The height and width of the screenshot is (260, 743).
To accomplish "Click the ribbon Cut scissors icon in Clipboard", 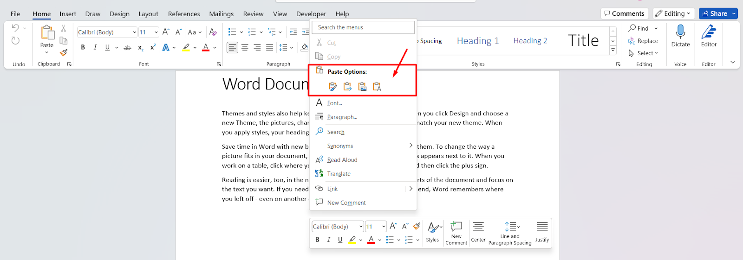I will coord(64,28).
